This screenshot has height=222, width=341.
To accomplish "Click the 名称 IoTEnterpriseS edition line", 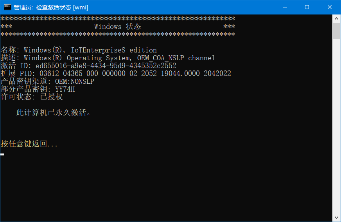I will 79,50.
